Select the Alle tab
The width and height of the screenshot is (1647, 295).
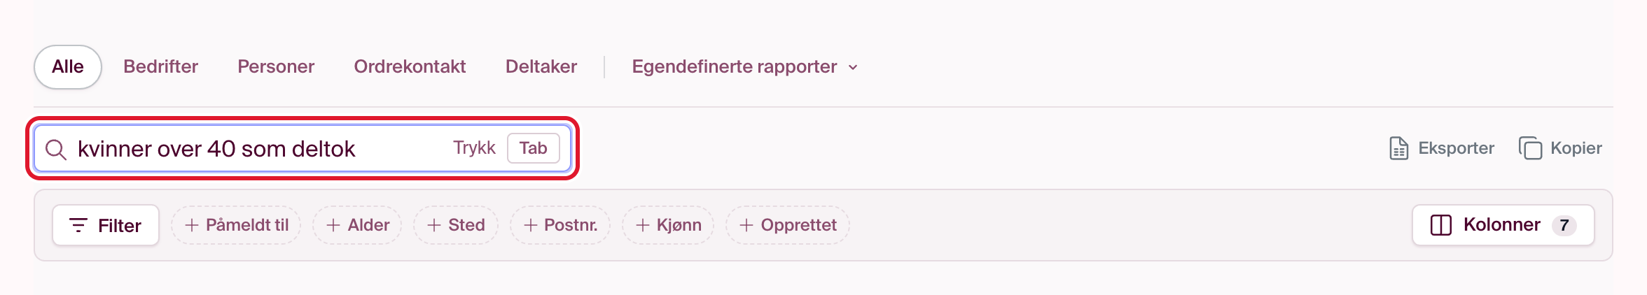tap(68, 67)
